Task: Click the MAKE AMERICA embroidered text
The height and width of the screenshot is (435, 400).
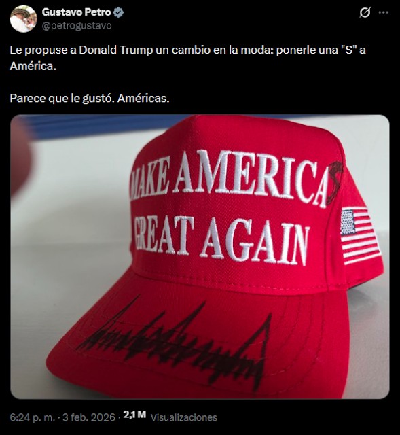Action: pyautogui.click(x=229, y=177)
